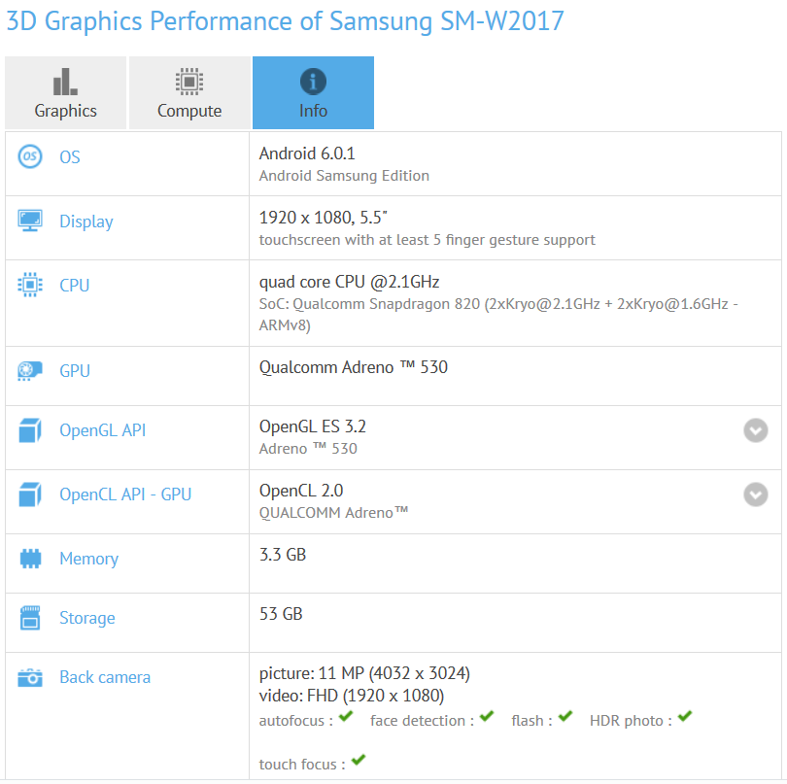Click the Memory chip icon
This screenshot has height=784, width=787.
click(30, 559)
